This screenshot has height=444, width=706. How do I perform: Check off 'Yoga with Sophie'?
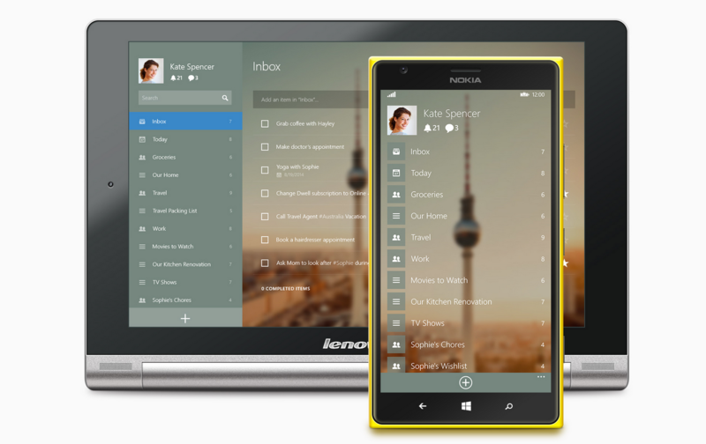(265, 170)
